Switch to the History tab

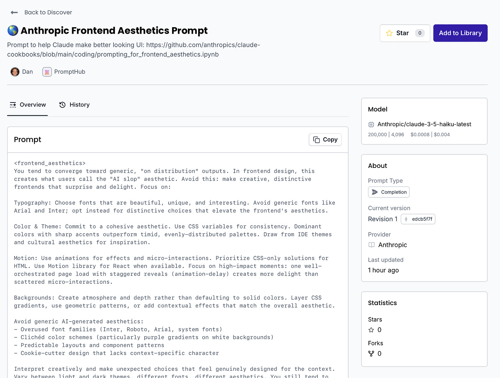point(75,105)
